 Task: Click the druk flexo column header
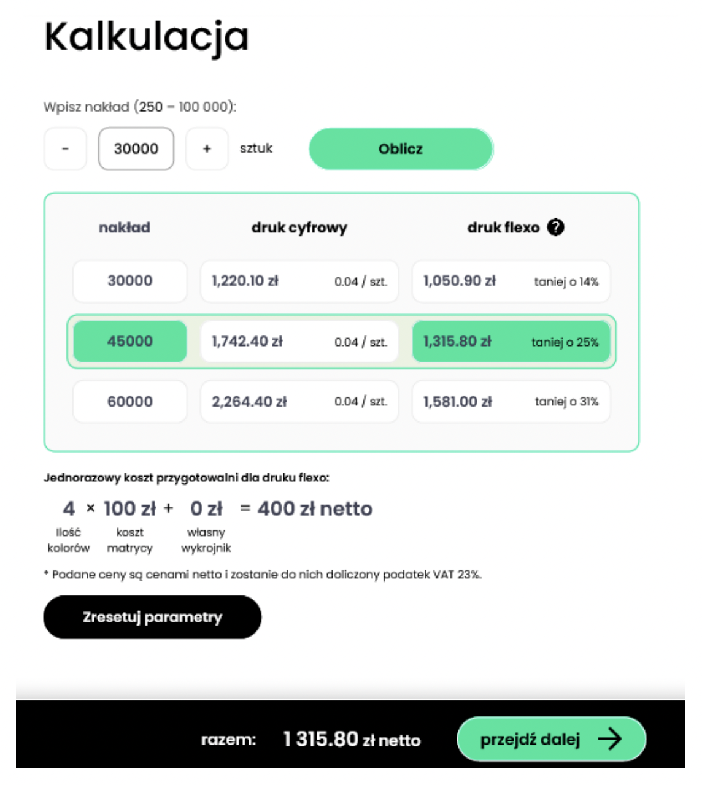[503, 228]
